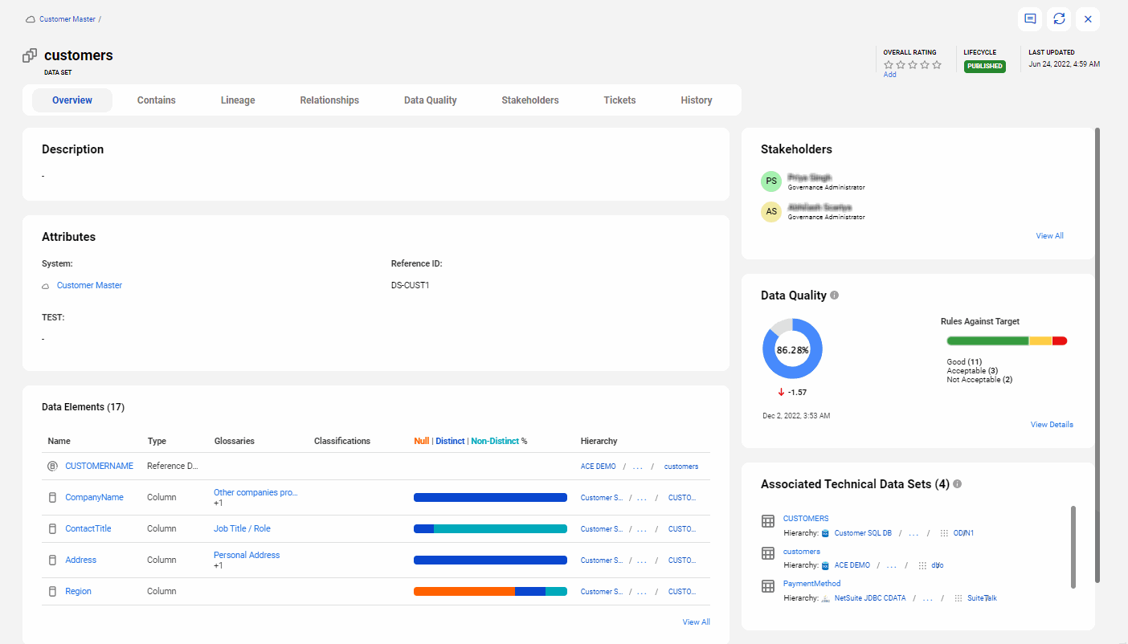Click the data set icon beside customers title
The width and height of the screenshot is (1128, 644).
[30, 55]
